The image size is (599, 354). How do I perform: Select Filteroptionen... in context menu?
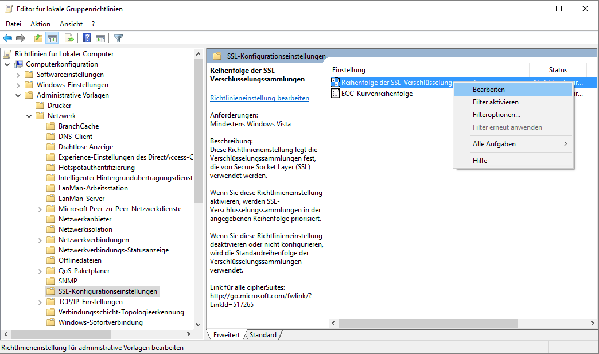tap(496, 115)
